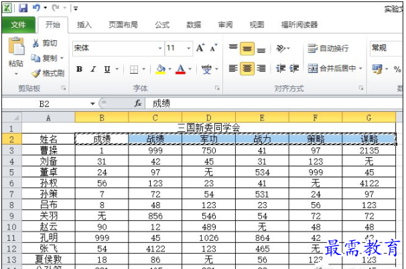406x269 pixels.
Task: Switch to the 插入 tab
Action: [x=84, y=25]
